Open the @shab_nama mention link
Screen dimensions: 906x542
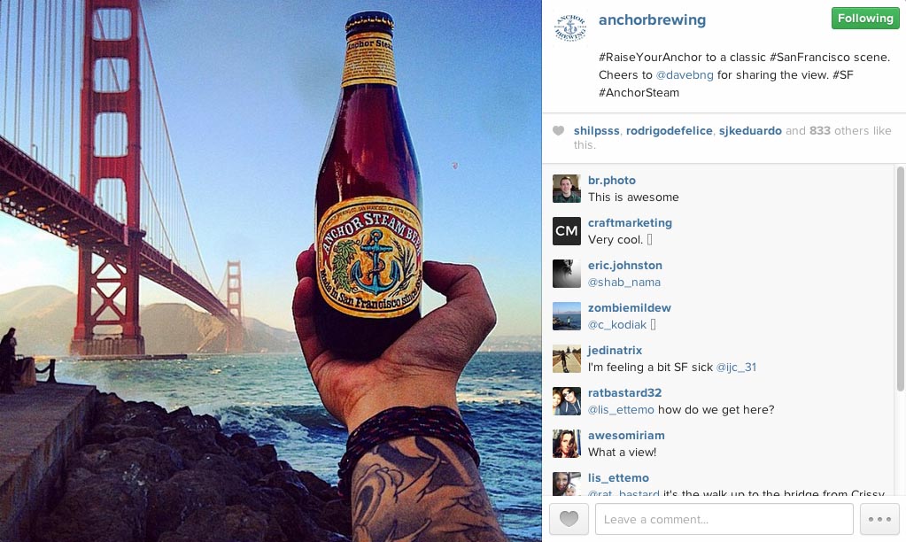click(624, 282)
